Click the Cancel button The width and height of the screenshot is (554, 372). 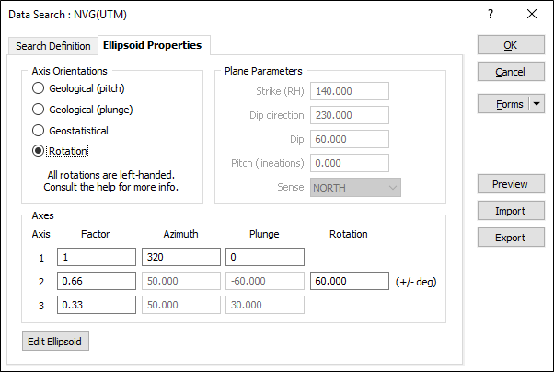click(x=510, y=72)
